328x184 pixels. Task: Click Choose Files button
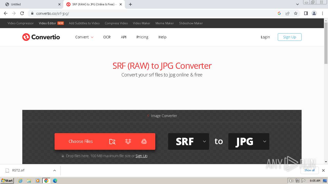81,141
